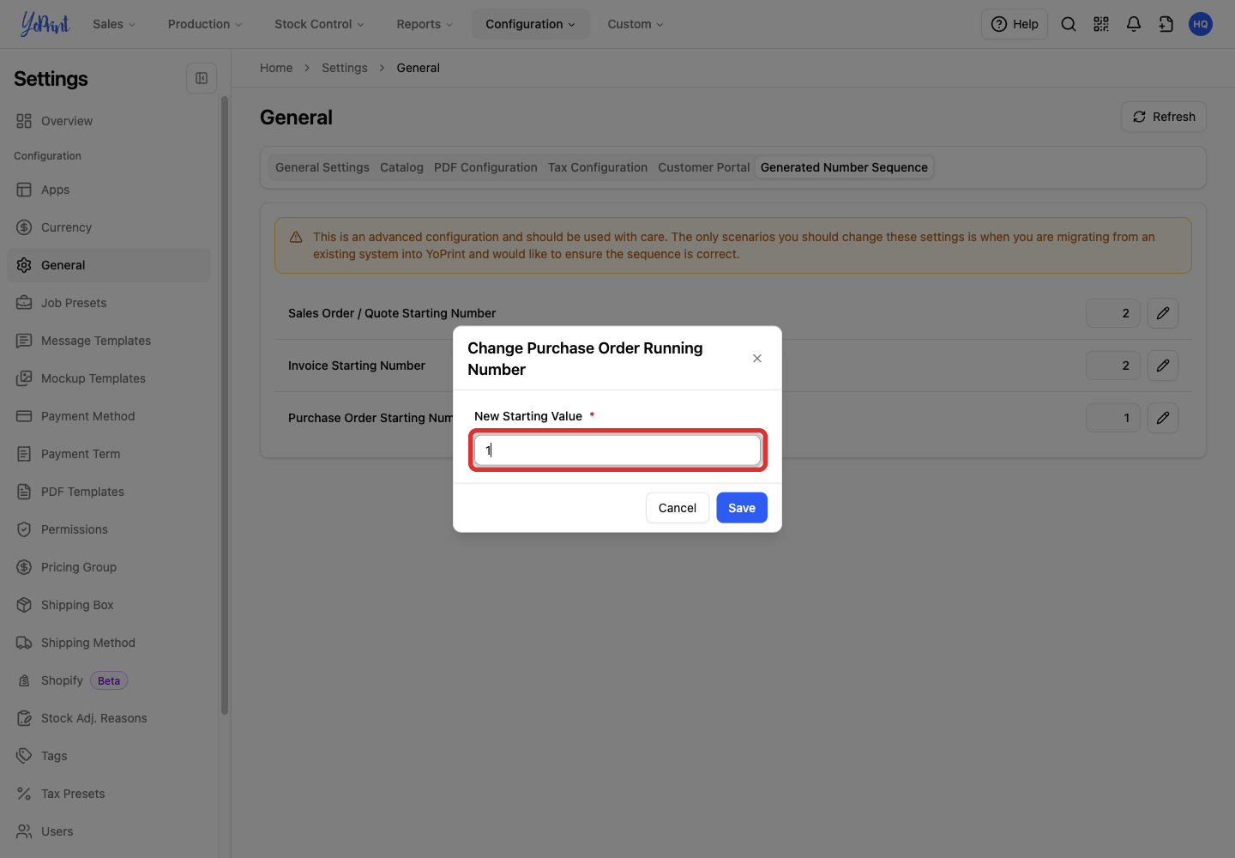Open Mockup Templates settings
This screenshot has height=858, width=1235.
coord(109,378)
